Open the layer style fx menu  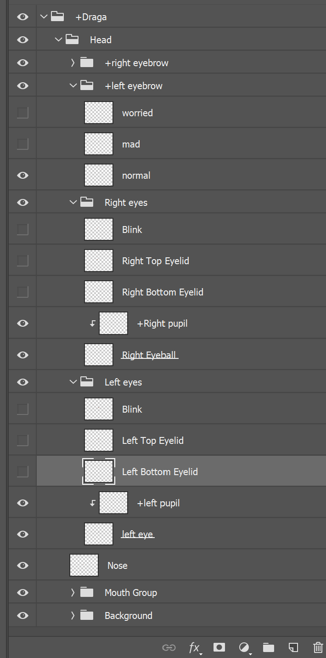pos(195,647)
